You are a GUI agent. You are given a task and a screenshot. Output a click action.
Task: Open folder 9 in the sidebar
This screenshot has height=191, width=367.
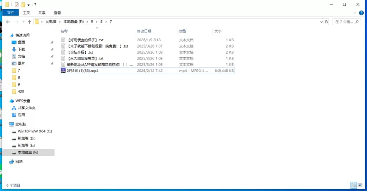click(19, 84)
